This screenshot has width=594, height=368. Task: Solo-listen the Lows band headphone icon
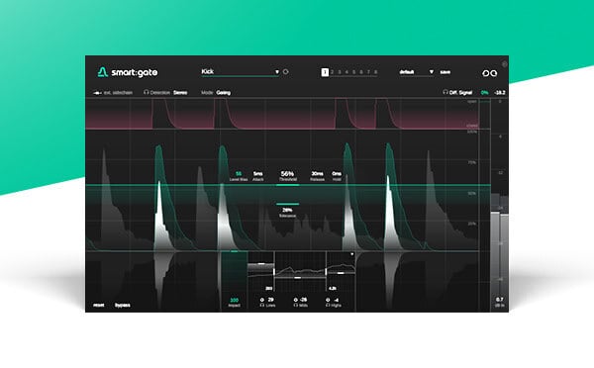[x=261, y=305]
